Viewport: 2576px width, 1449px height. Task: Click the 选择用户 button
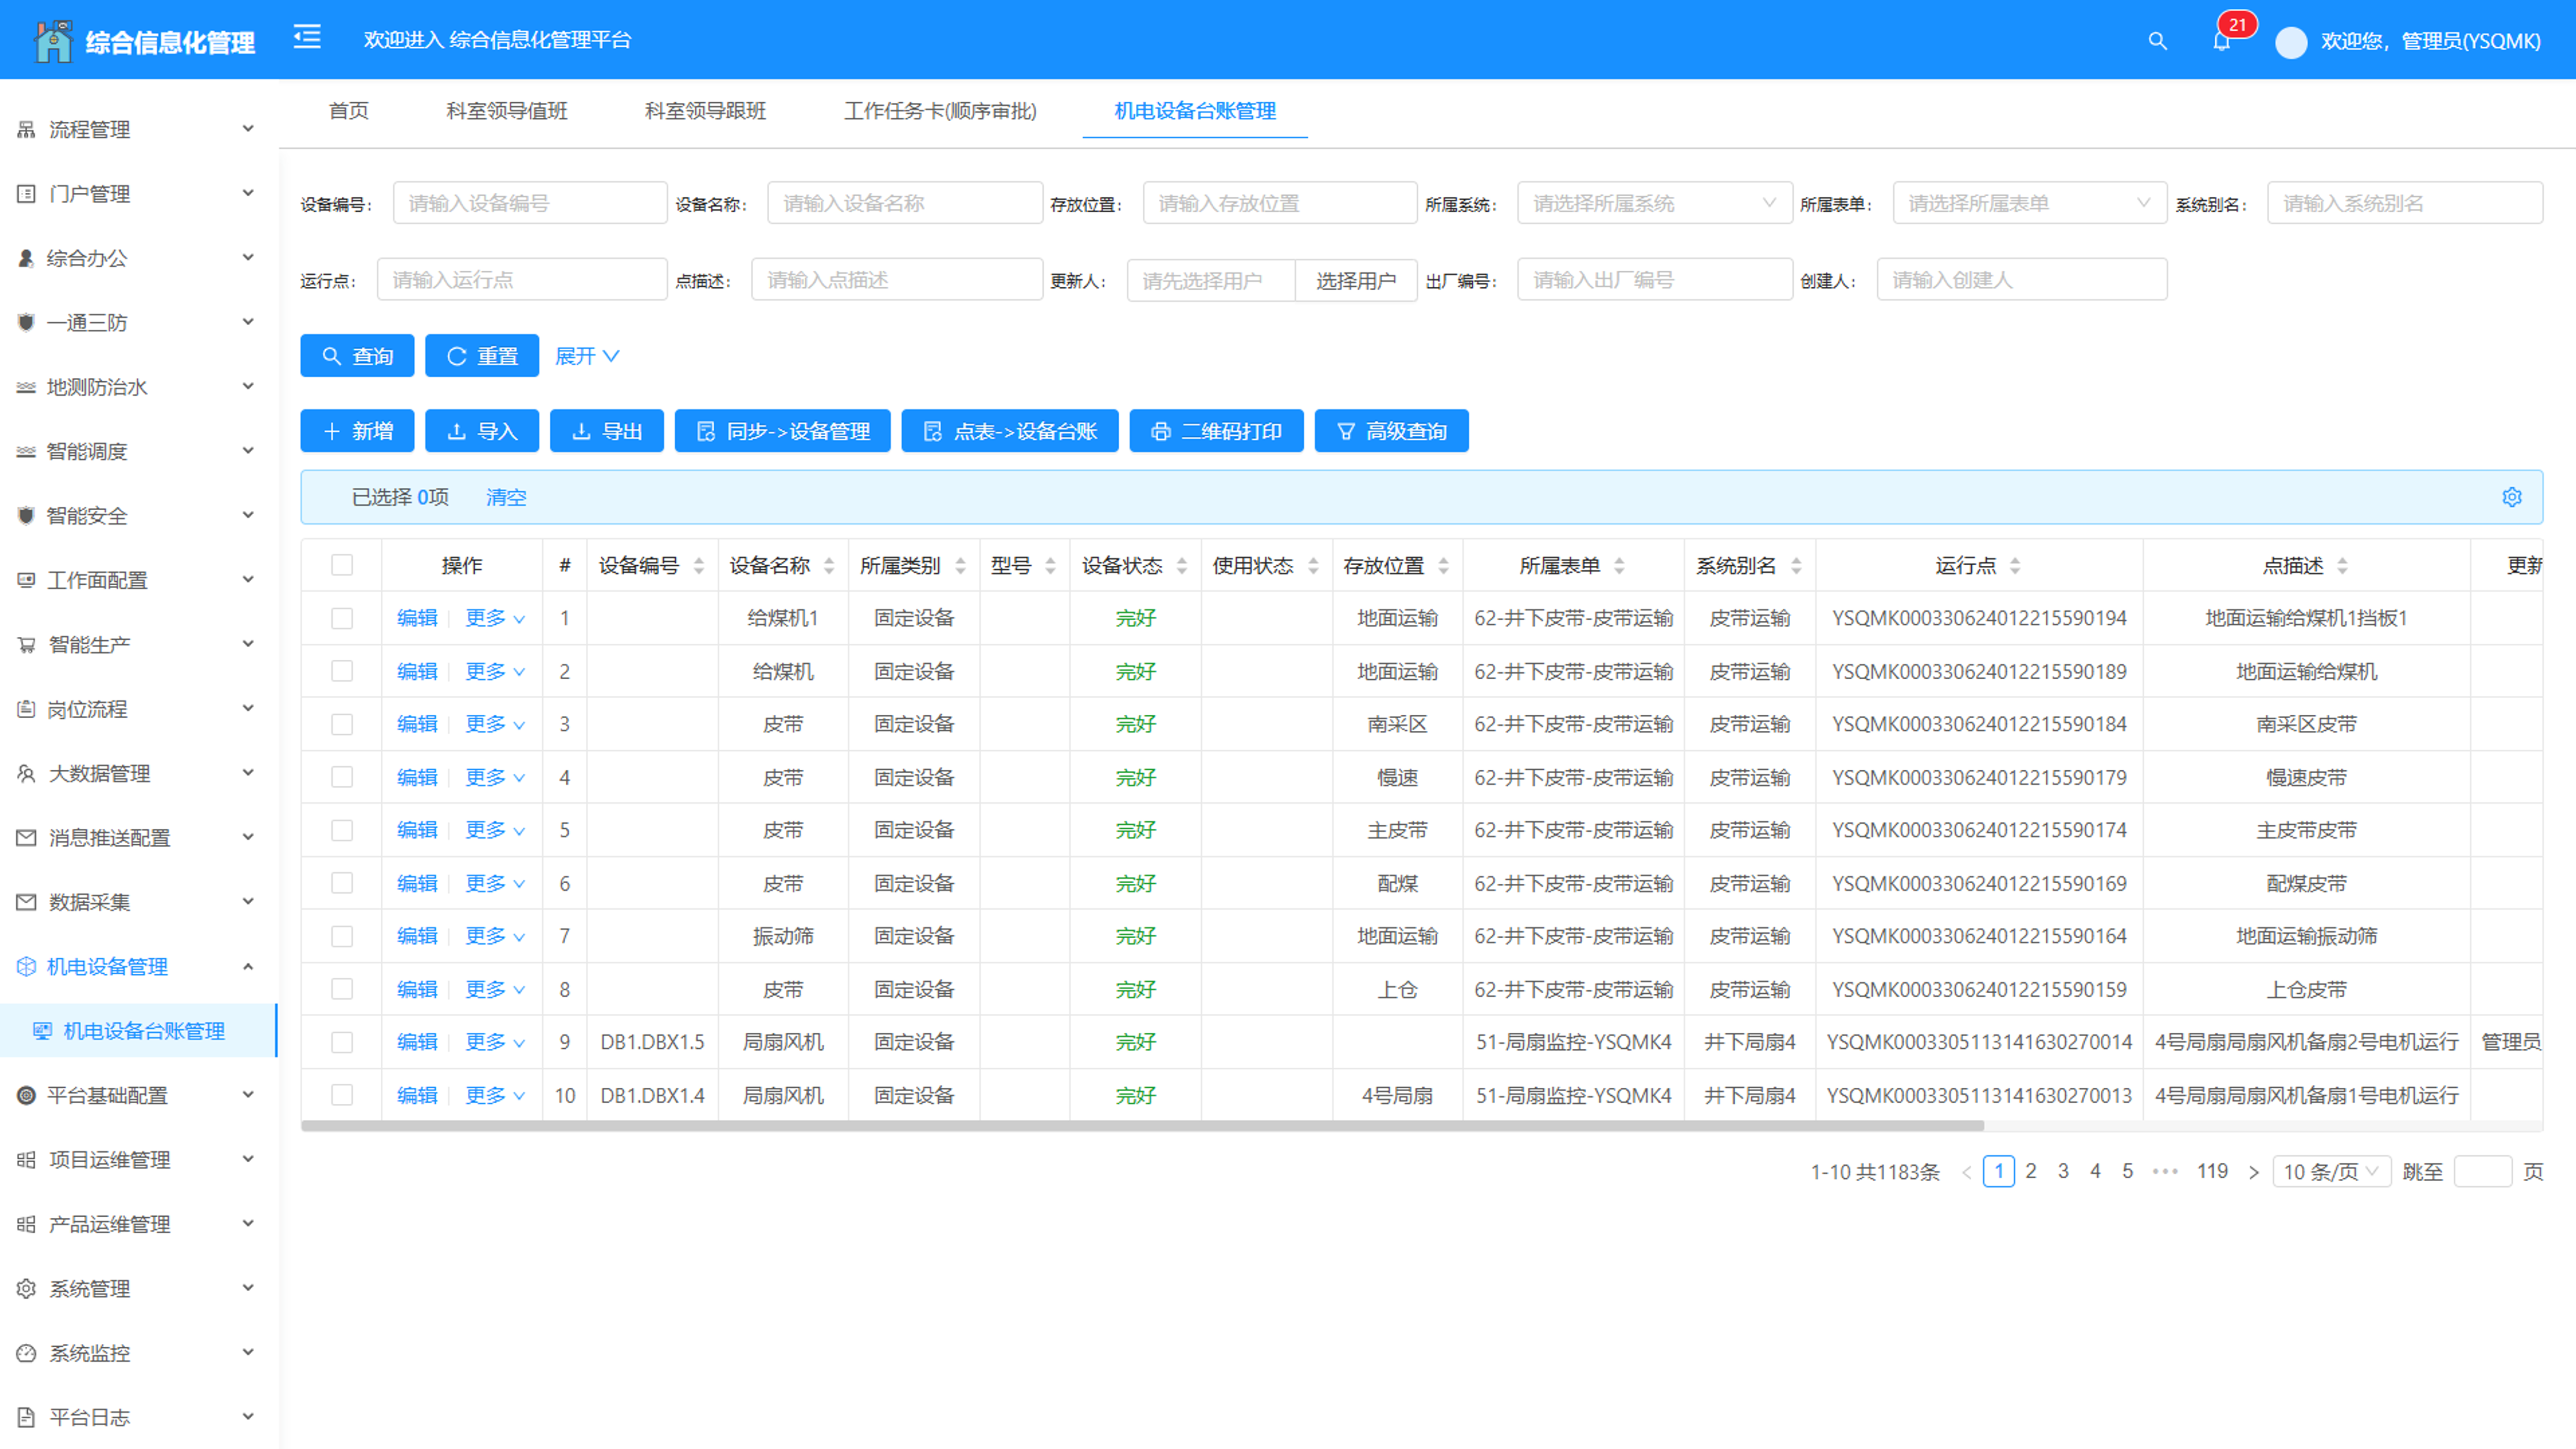pyautogui.click(x=1356, y=281)
